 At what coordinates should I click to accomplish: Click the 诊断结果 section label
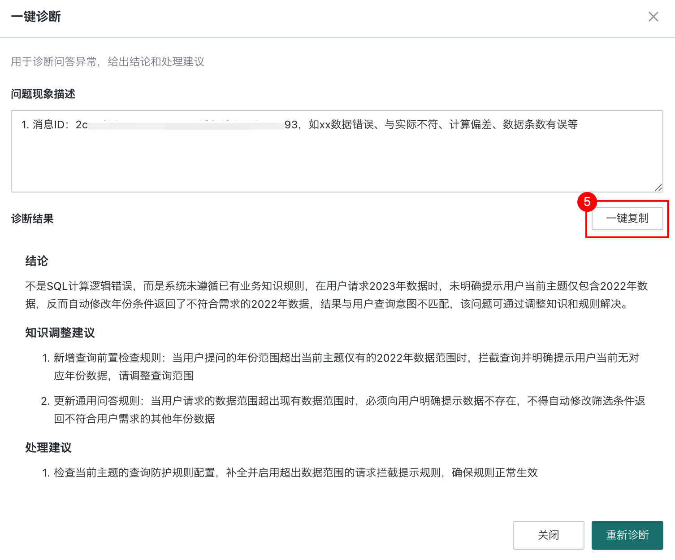[x=32, y=219]
